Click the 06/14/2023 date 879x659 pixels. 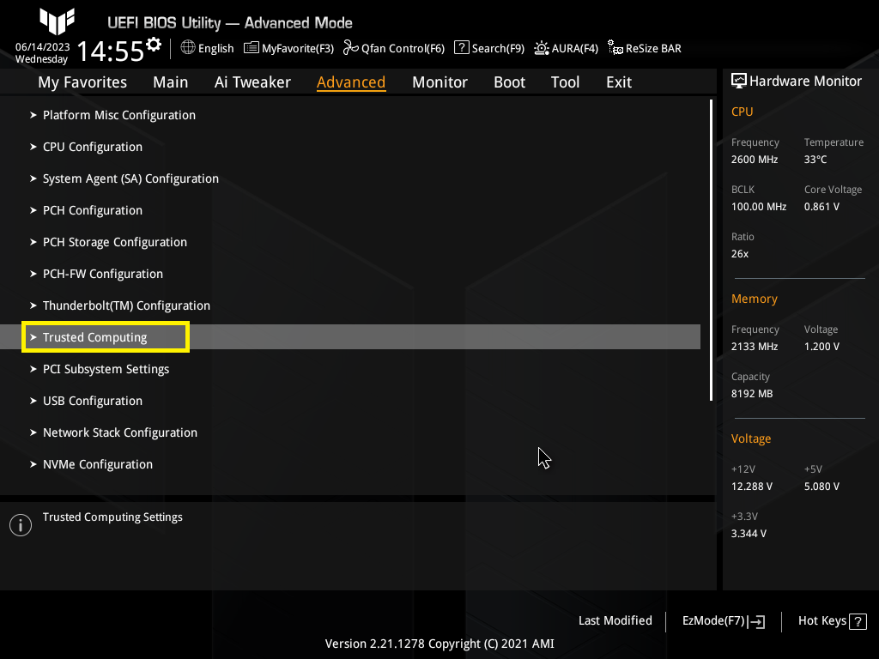[43, 47]
